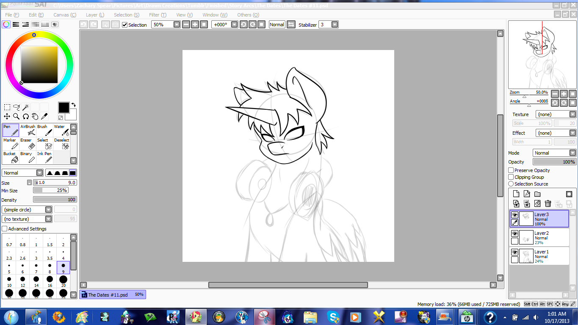Pick the rectangular selection tool
This screenshot has height=325, width=578.
click(7, 107)
